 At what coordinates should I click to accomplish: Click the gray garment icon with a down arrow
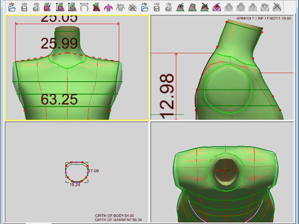point(265,7)
